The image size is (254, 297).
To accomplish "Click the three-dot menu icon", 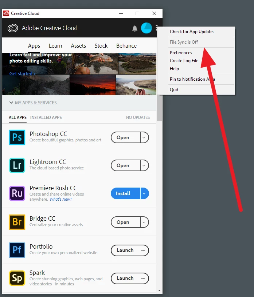I will (x=156, y=28).
